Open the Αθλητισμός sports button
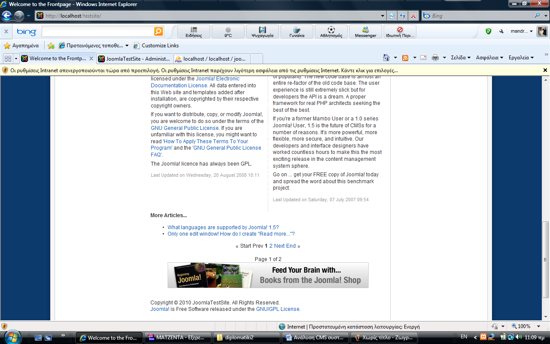Viewport: 550px width, 344px height. (x=331, y=32)
